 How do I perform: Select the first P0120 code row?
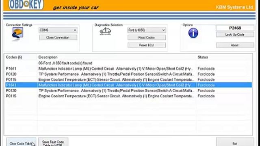[x=128, y=74]
